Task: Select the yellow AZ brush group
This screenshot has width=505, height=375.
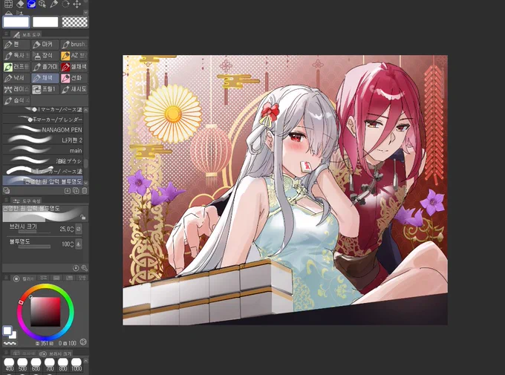Action: pyautogui.click(x=74, y=56)
